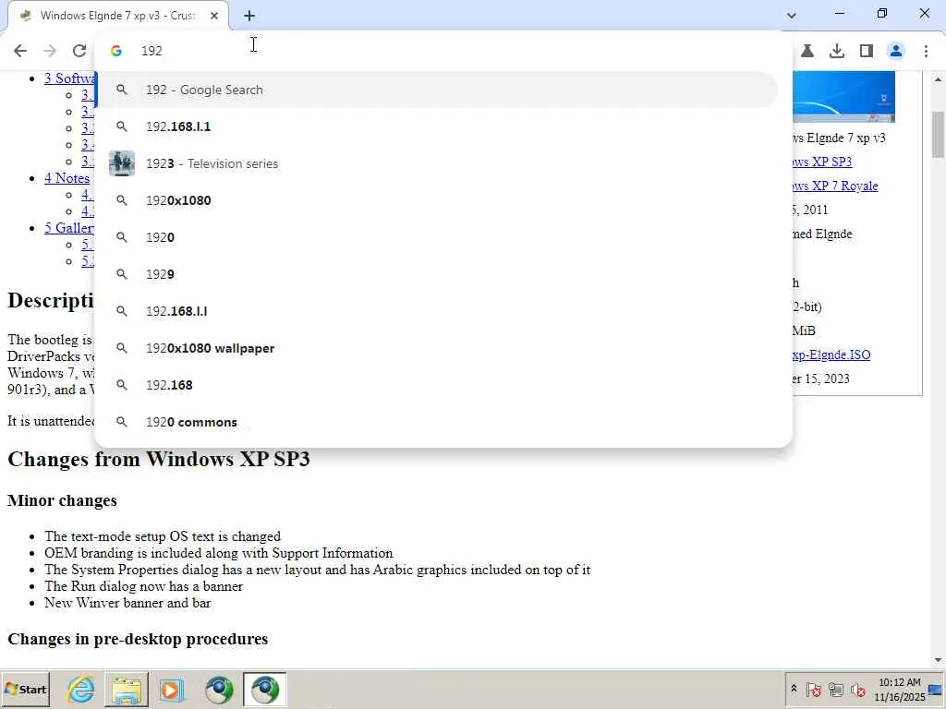Click the infobox screenshot thumbnail
Screen dimensions: 946x709
point(843,96)
